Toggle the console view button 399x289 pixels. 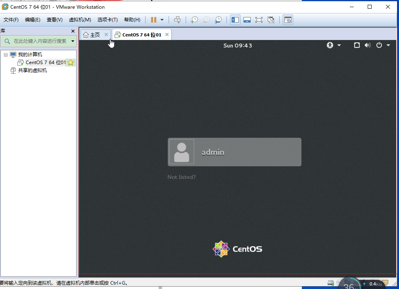point(288,20)
